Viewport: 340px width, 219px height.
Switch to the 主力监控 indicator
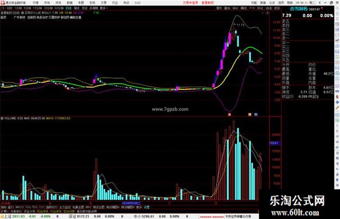point(65,207)
